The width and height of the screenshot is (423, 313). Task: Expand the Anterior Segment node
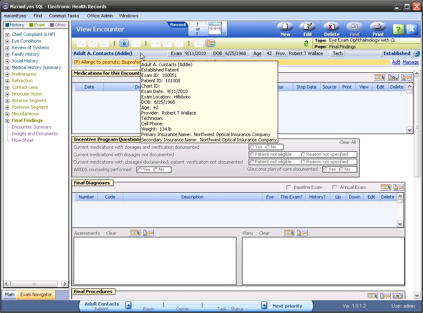pos(7,101)
